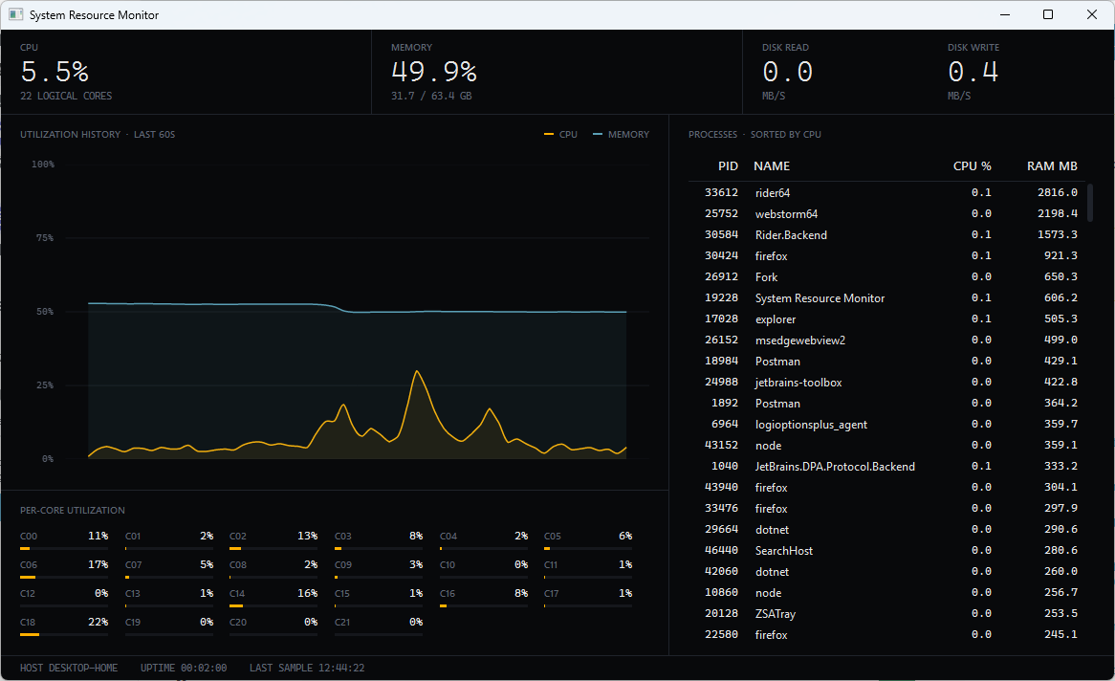1115x681 pixels.
Task: Select the System Resource Monitor process row
Action: [888, 298]
